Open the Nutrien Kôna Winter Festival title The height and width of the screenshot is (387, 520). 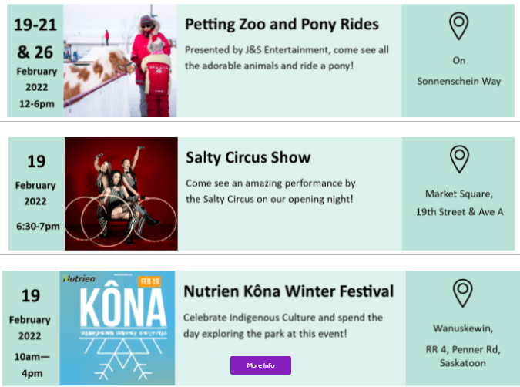[x=288, y=291]
